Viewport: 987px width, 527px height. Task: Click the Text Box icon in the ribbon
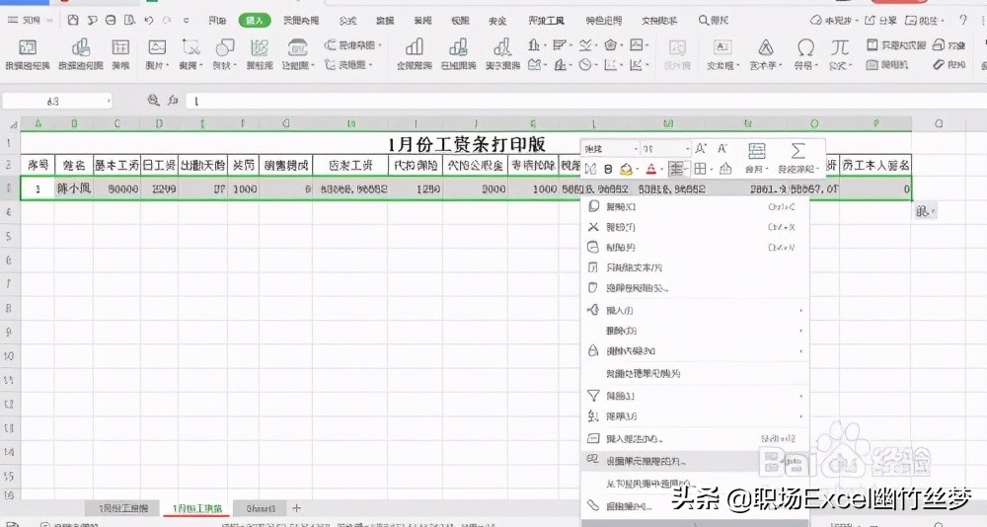[722, 47]
